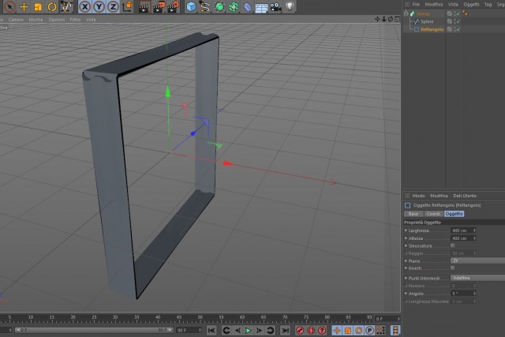Open the deformer objects icon
The width and height of the screenshot is (505, 337).
(247, 7)
